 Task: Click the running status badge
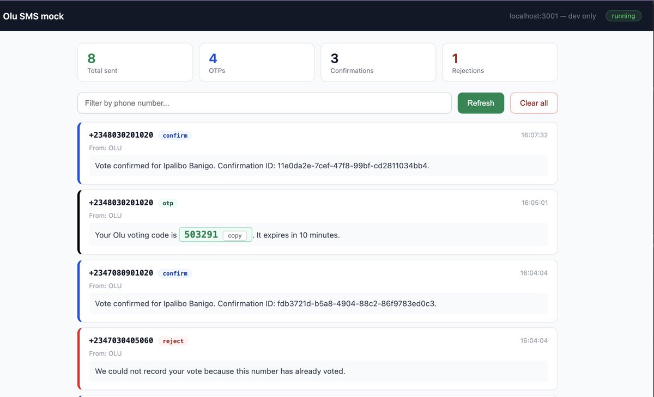(x=623, y=16)
